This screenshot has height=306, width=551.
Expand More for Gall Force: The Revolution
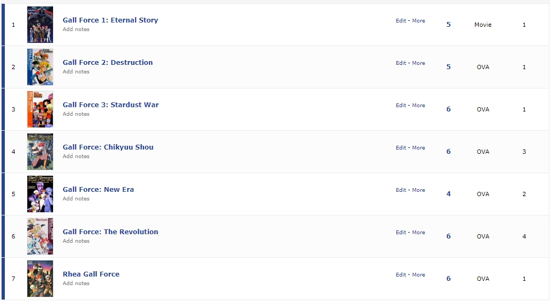(419, 233)
